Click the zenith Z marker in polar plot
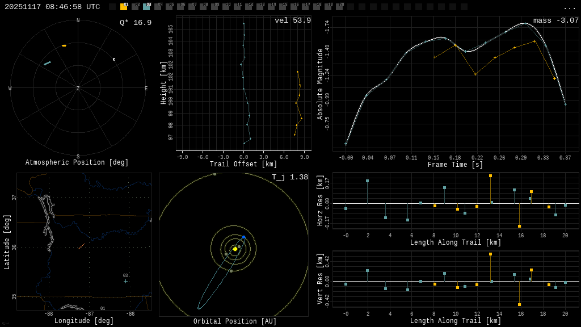Image resolution: width=581 pixels, height=327 pixels. coord(78,89)
